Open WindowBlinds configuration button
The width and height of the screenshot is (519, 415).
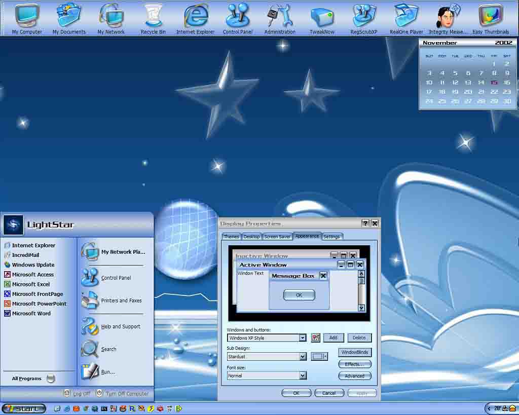[355, 352]
